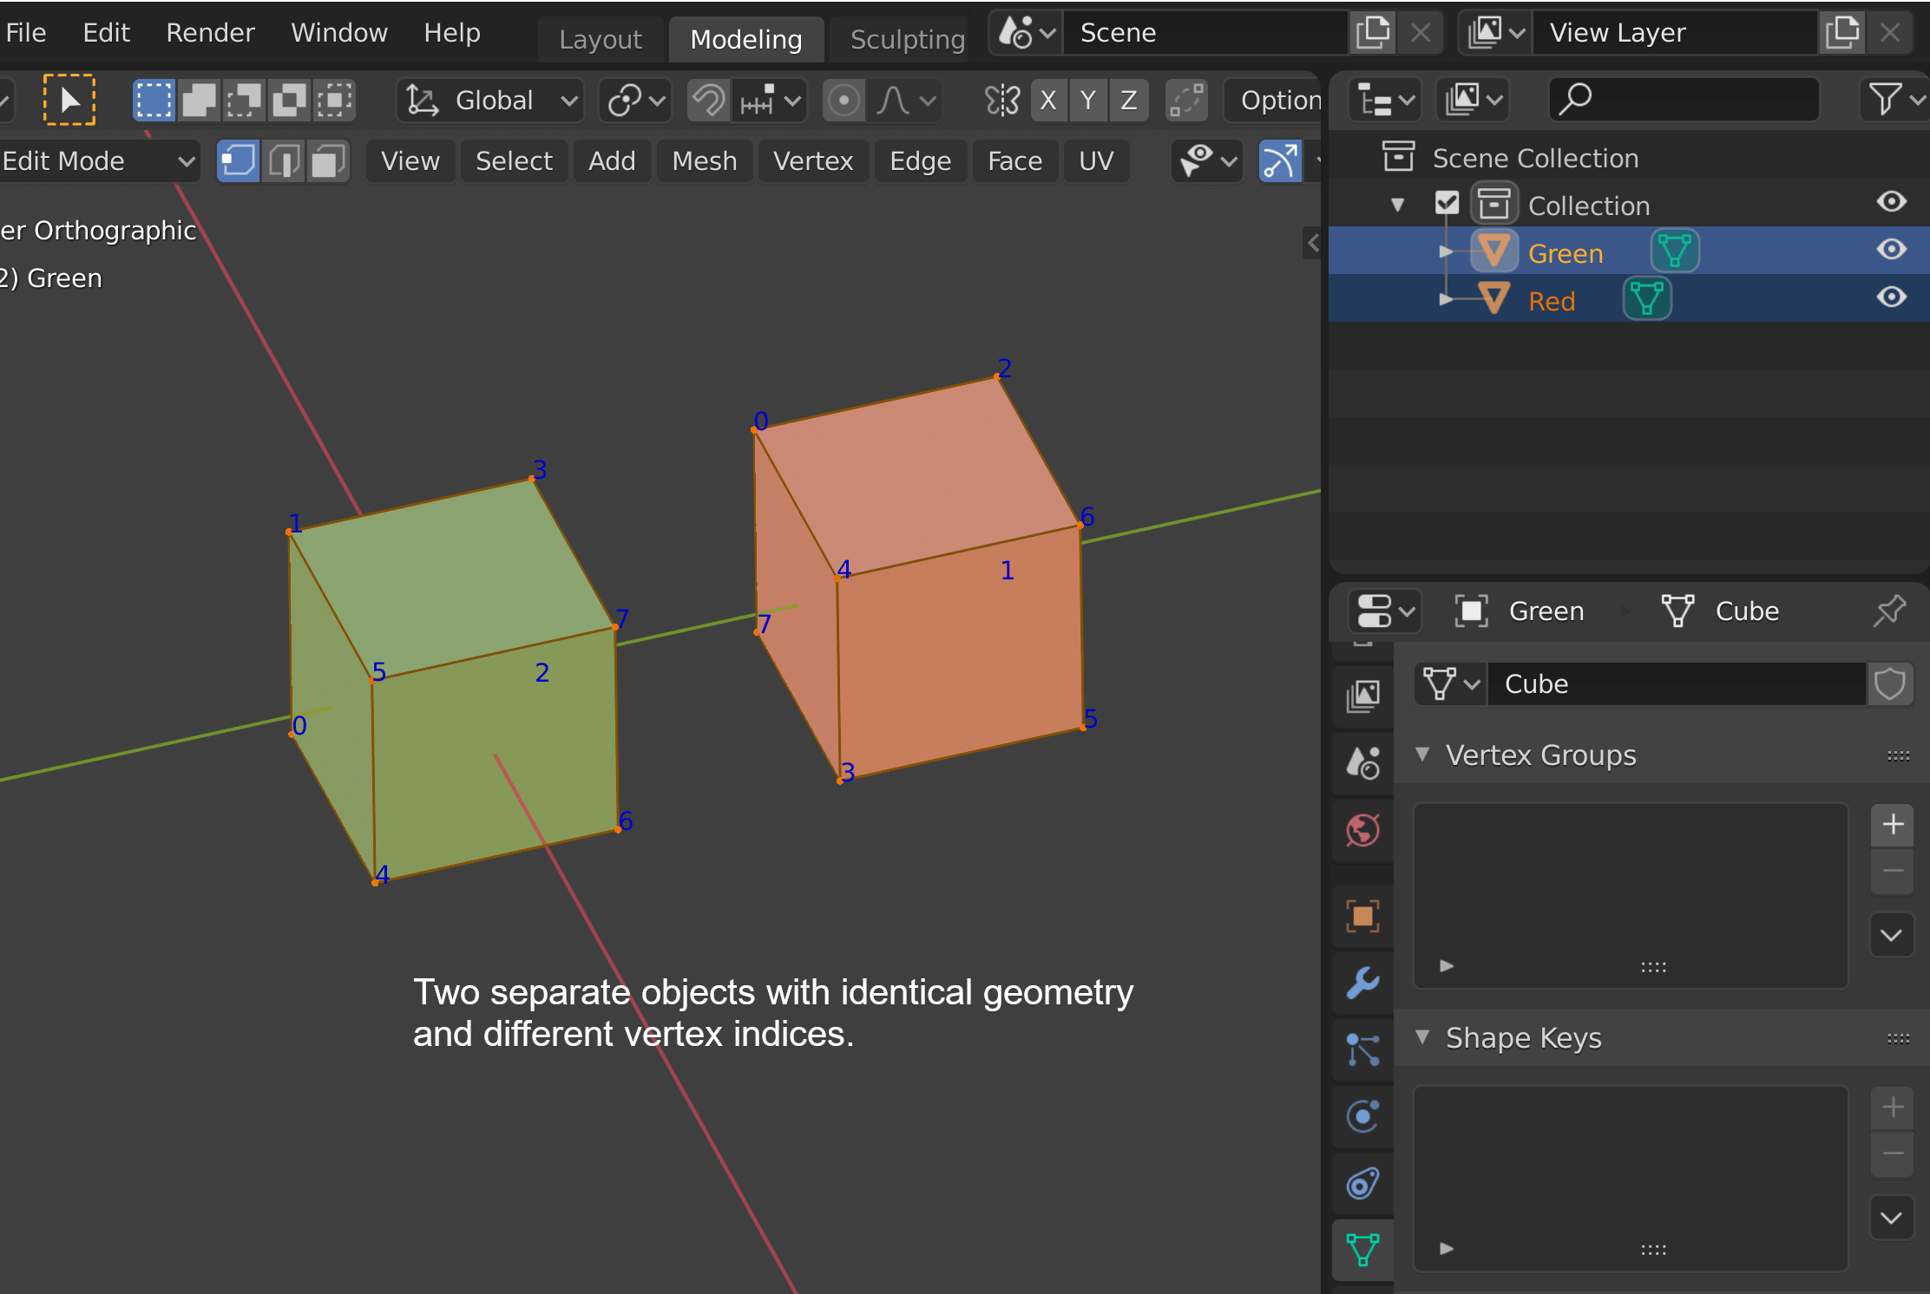Hide Green object eye icon

click(1892, 250)
